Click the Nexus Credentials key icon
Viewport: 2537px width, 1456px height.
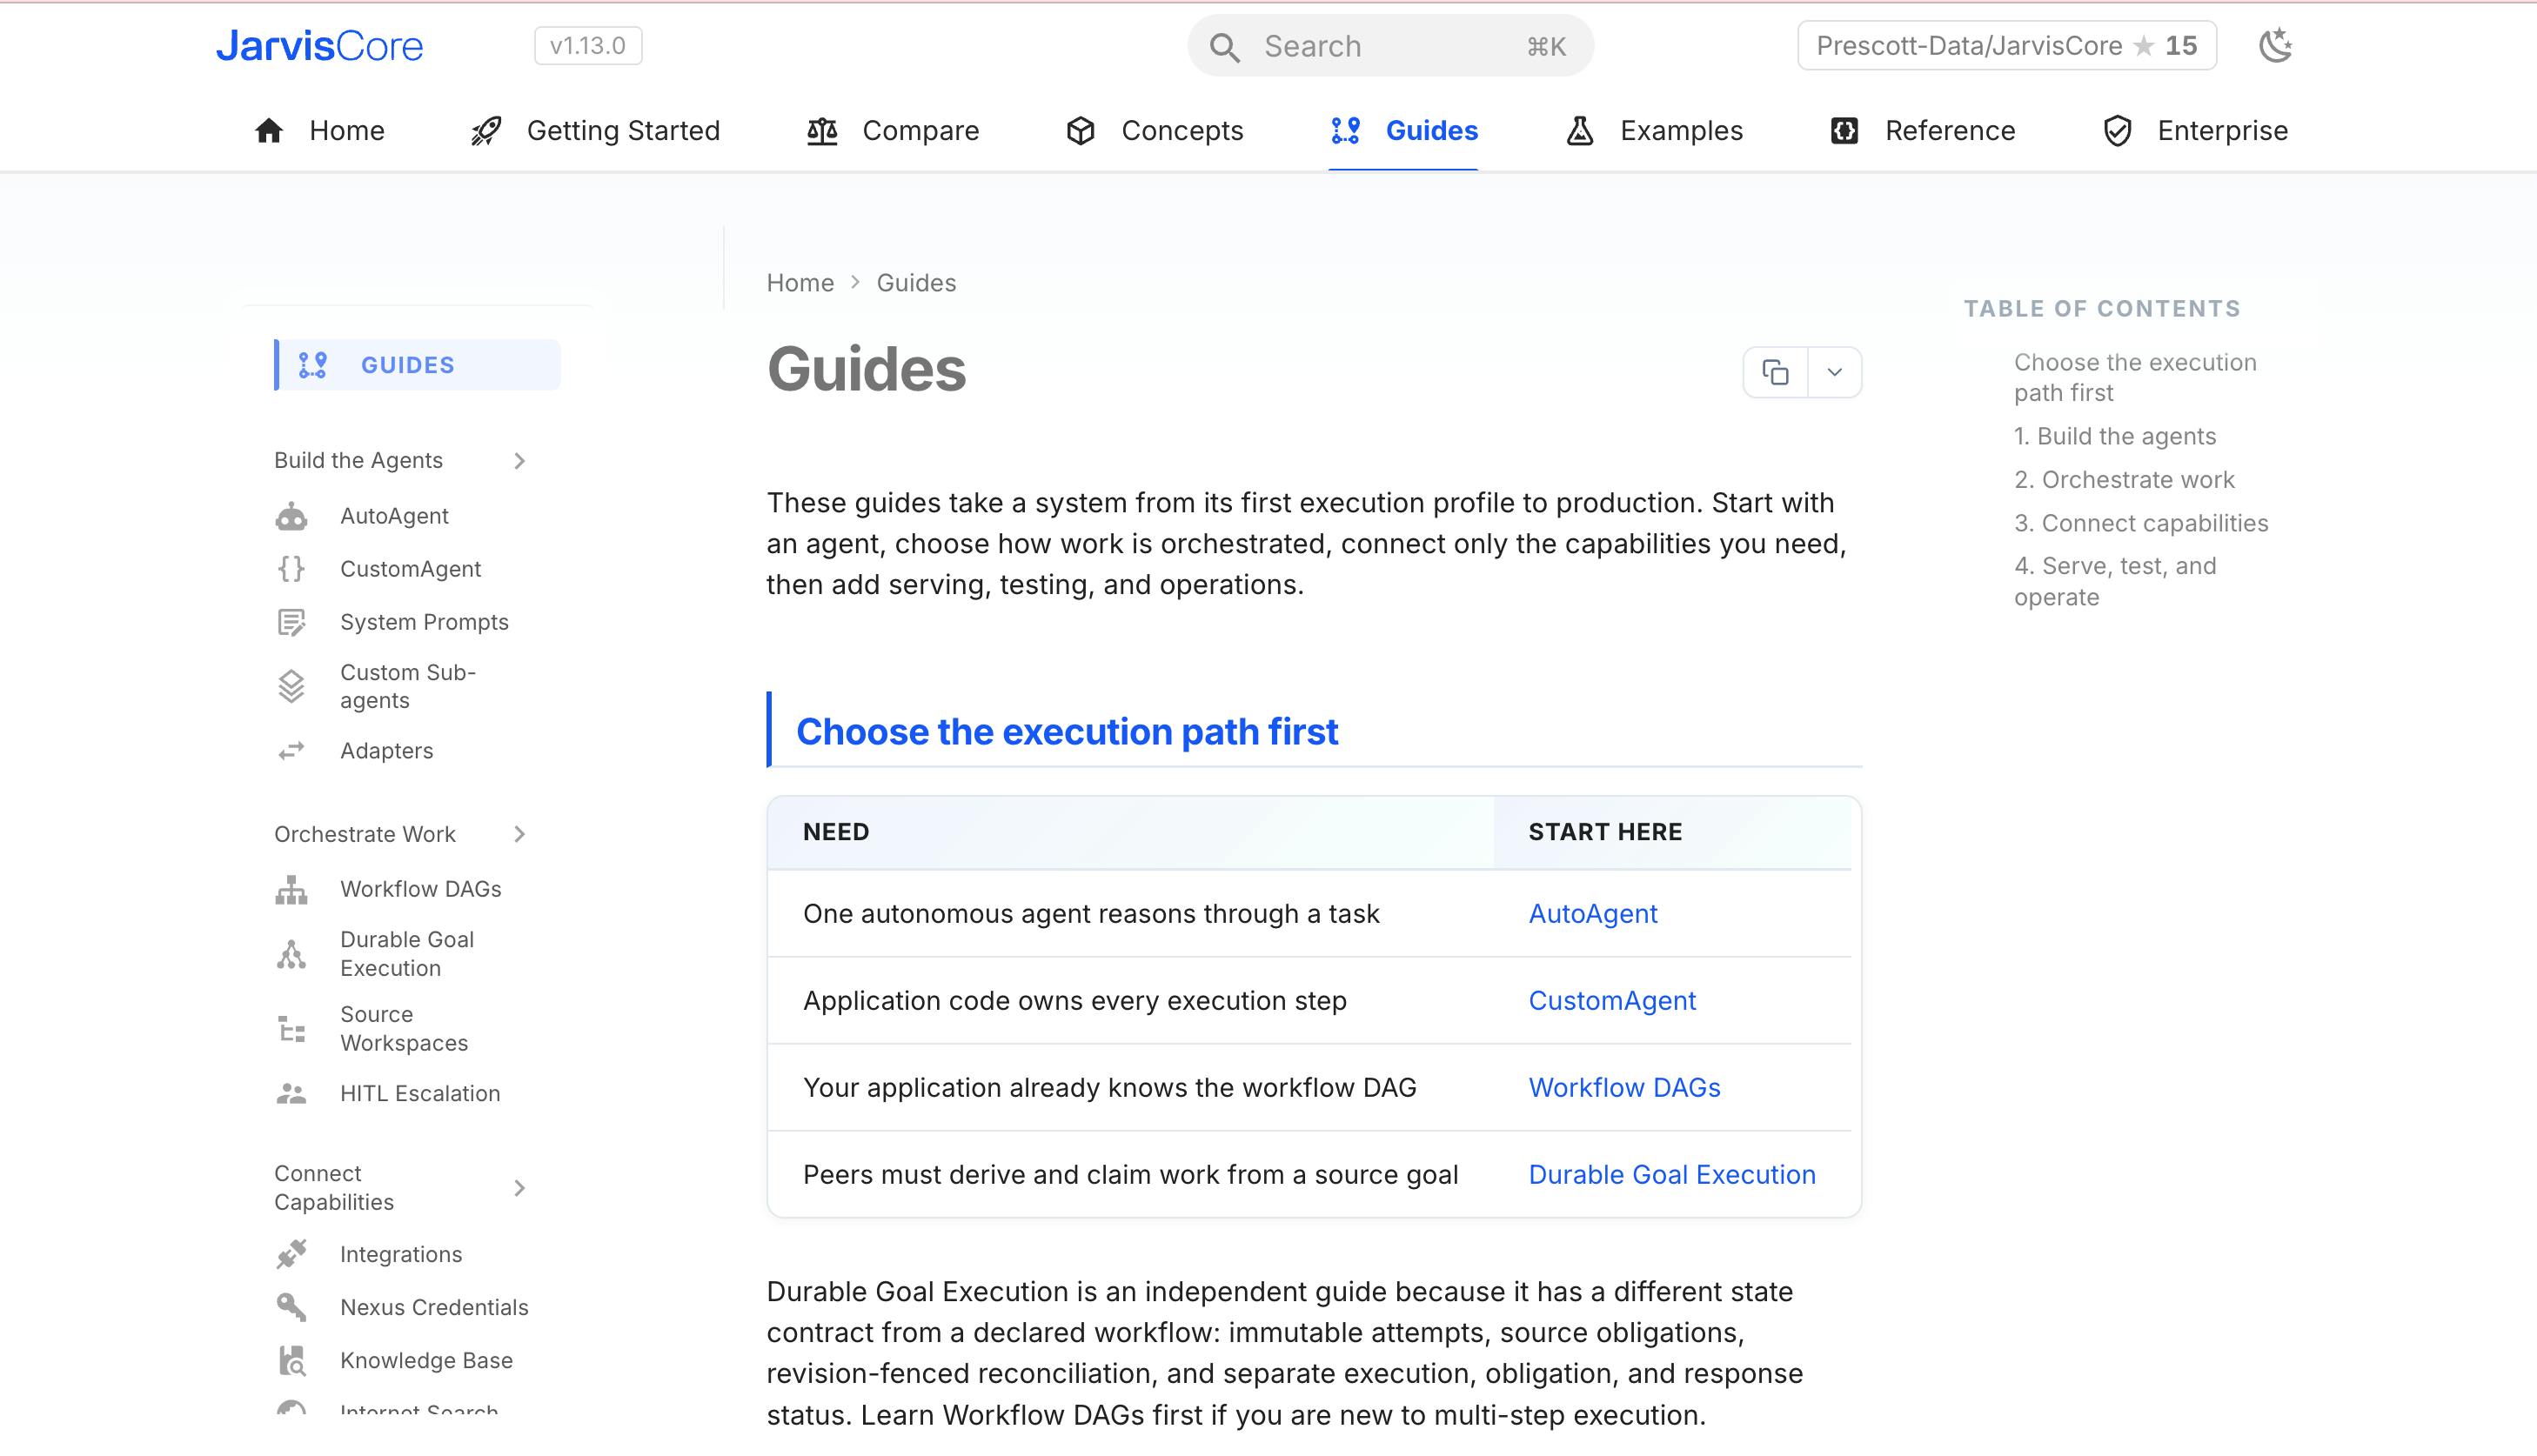pyautogui.click(x=291, y=1307)
